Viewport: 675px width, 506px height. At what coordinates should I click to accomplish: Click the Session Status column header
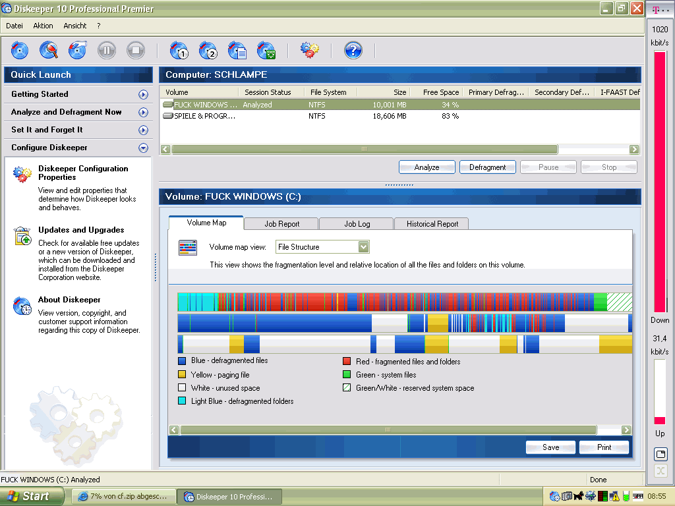click(x=271, y=92)
